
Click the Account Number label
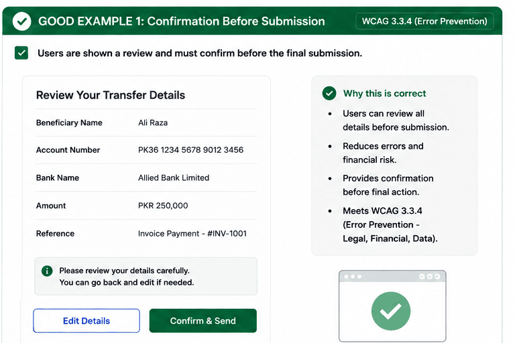click(x=68, y=150)
